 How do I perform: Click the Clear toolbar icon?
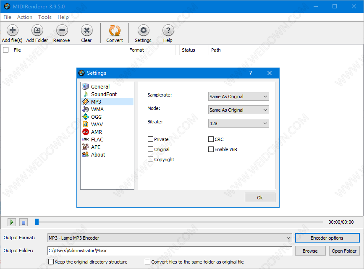click(x=86, y=30)
